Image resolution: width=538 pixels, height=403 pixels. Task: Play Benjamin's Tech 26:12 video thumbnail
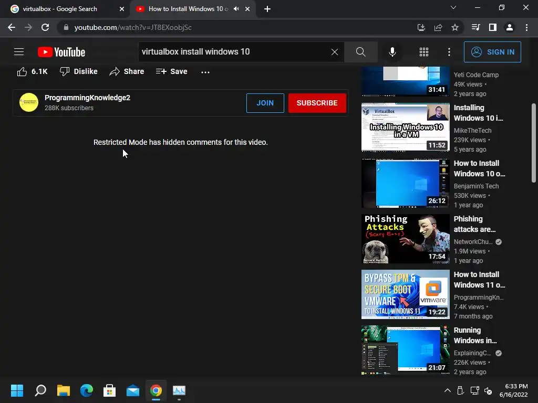coord(405,183)
